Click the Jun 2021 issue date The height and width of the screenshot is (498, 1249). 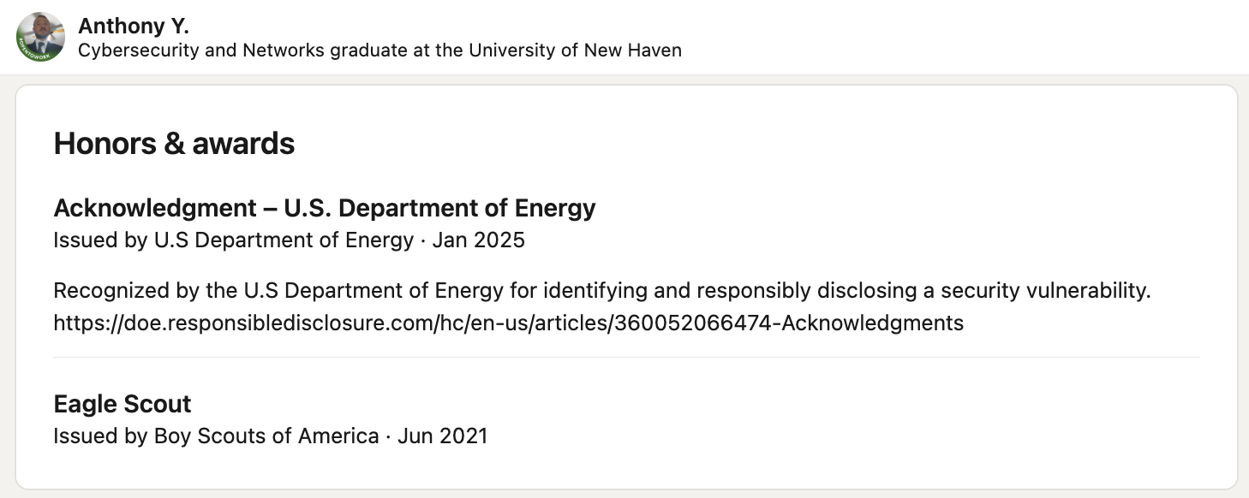point(443,436)
